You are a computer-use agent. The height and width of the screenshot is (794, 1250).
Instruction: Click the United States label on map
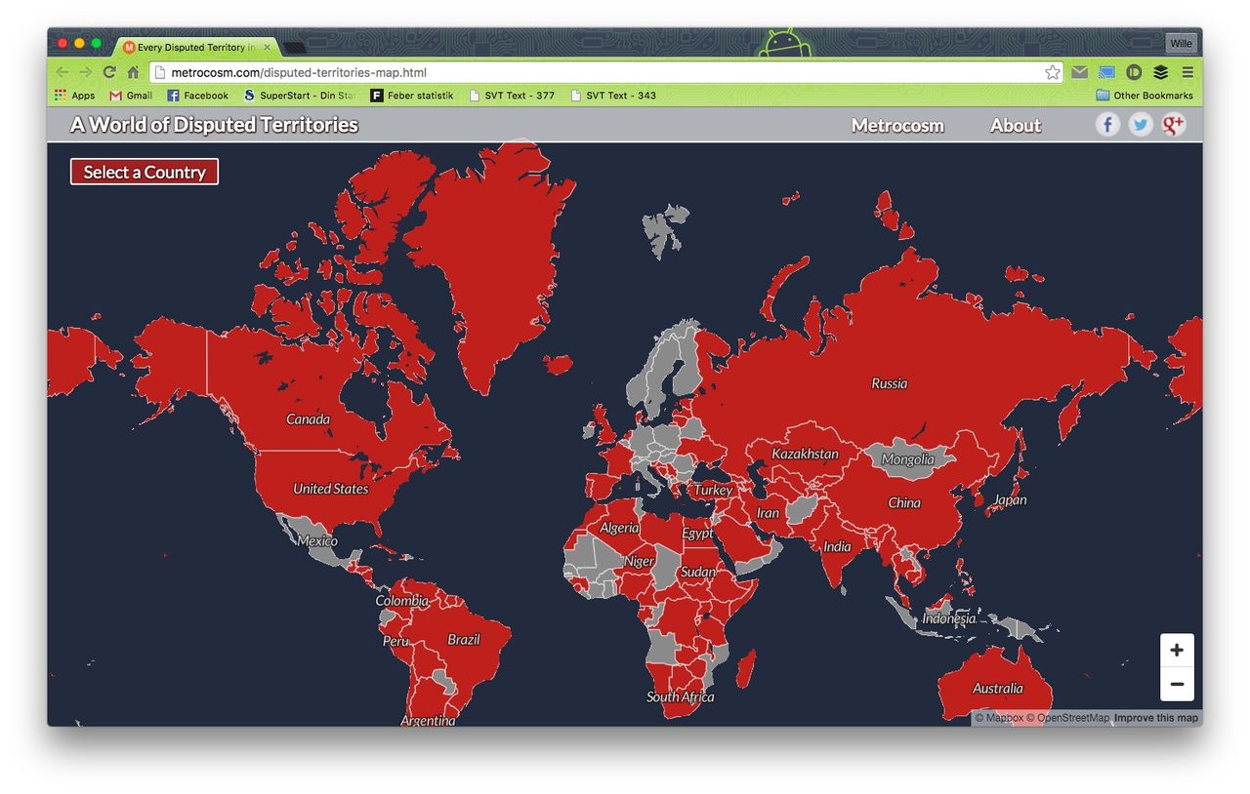click(331, 489)
